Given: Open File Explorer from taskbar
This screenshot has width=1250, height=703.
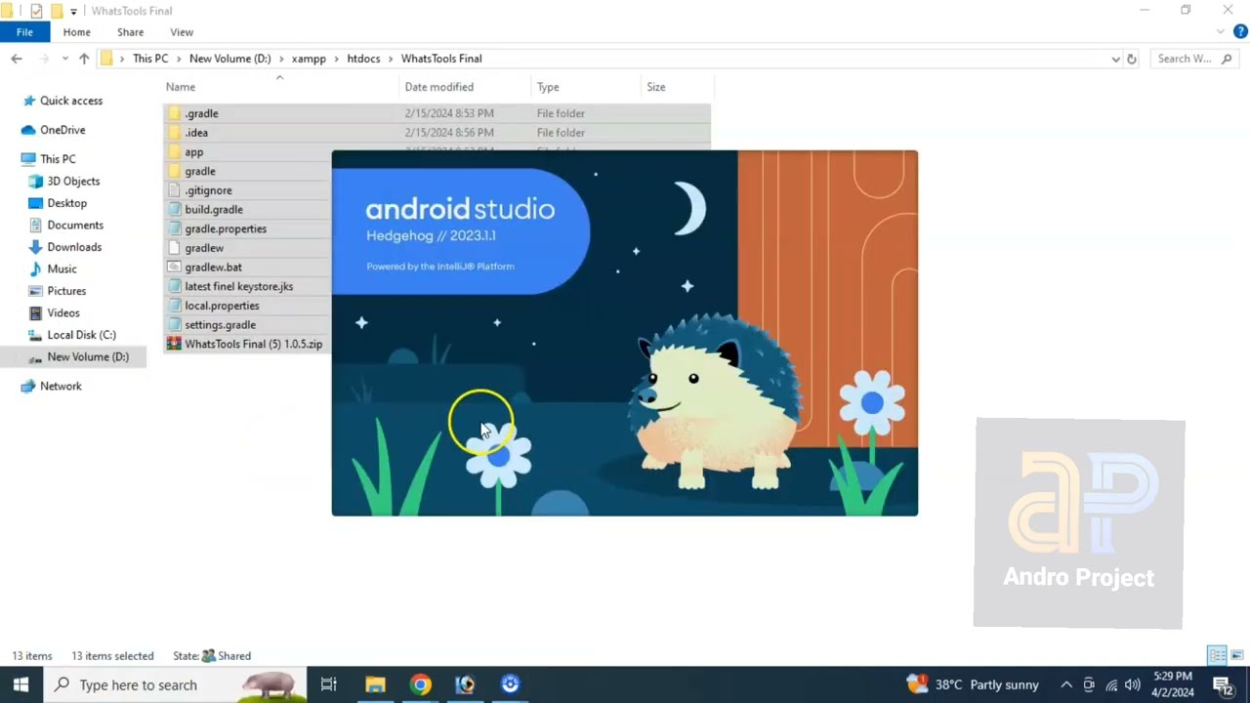Looking at the screenshot, I should [375, 684].
